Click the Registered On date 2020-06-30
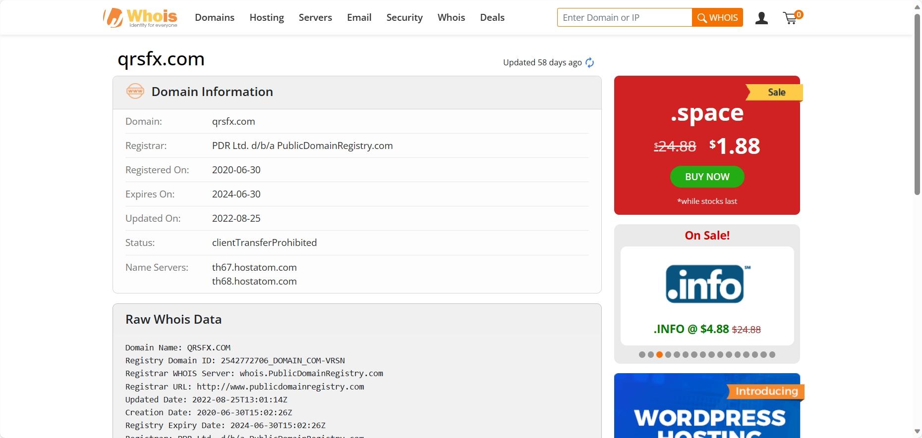Image resolution: width=922 pixels, height=438 pixels. (x=236, y=170)
